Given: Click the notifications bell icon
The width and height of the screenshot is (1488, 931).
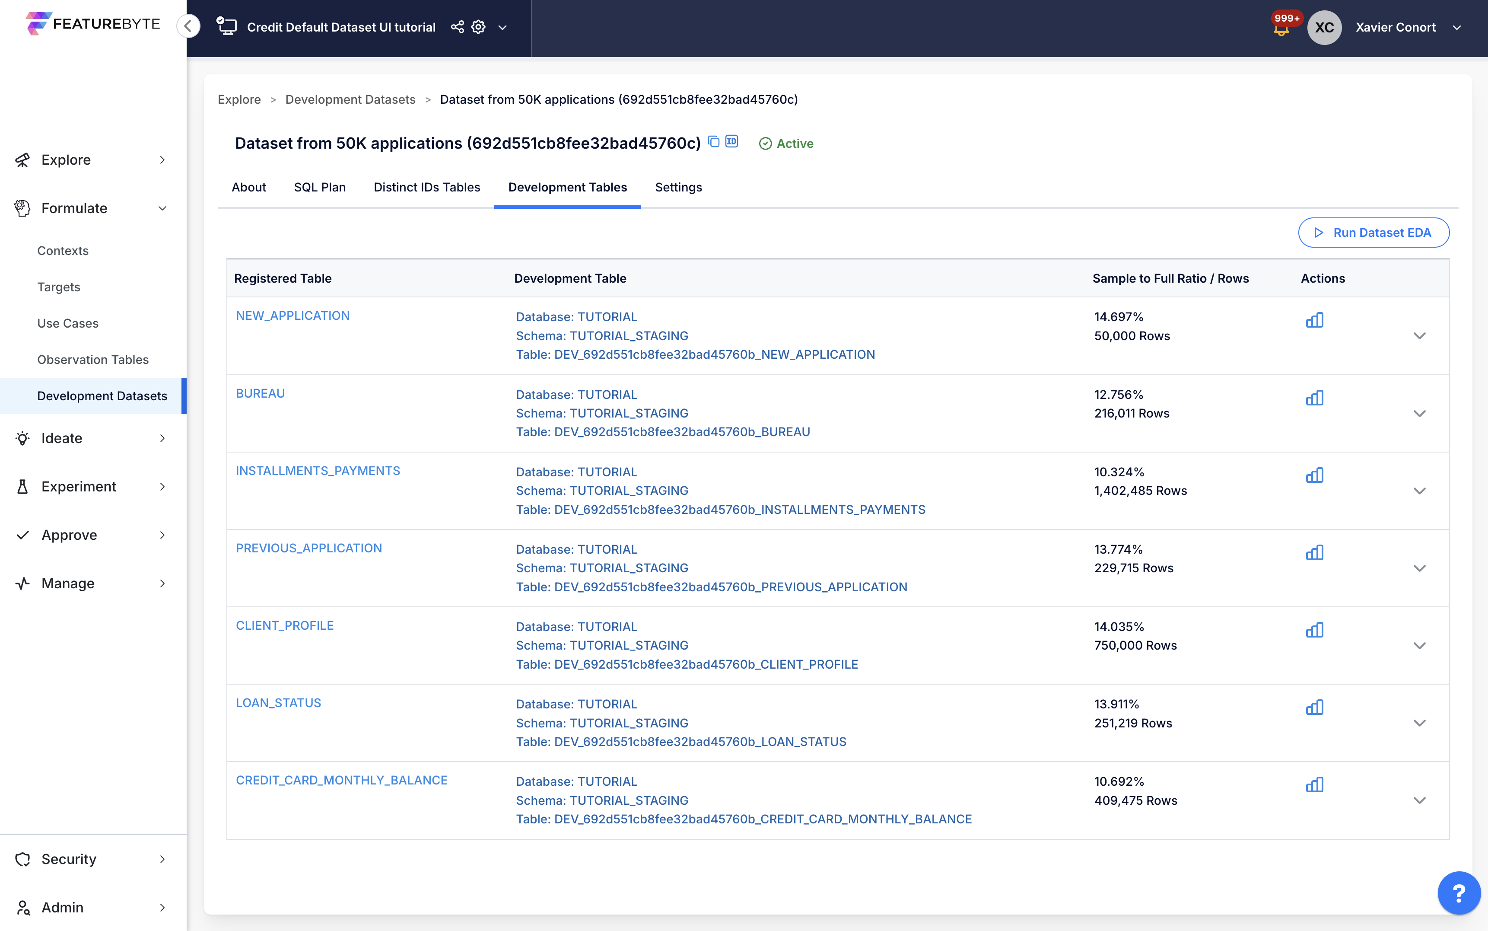Looking at the screenshot, I should (1281, 29).
